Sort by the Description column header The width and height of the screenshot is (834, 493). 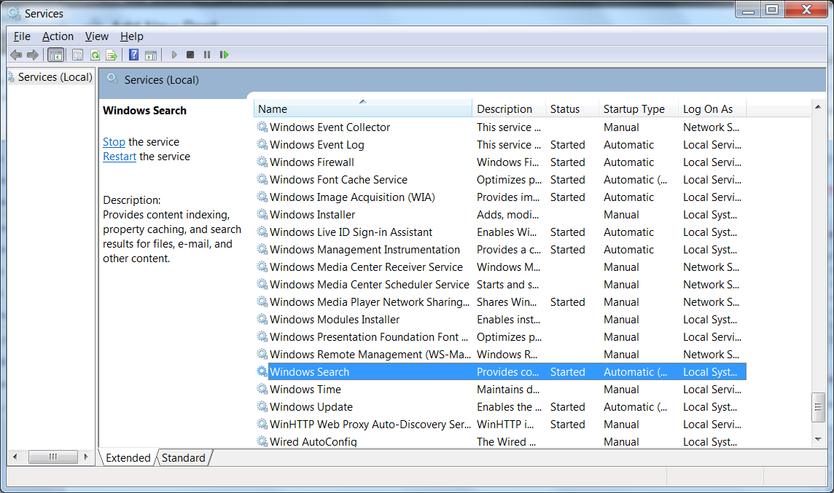509,109
